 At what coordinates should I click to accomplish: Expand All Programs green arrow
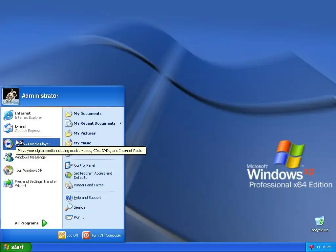pyautogui.click(x=45, y=223)
